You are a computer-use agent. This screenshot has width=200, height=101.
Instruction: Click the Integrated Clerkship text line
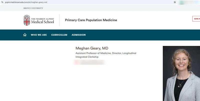point(87,57)
